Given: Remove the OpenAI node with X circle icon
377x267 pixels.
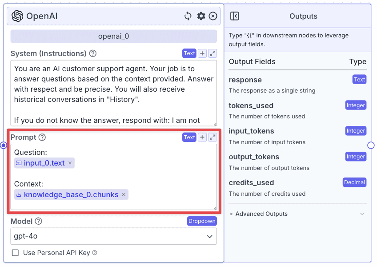Looking at the screenshot, I should pyautogui.click(x=213, y=16).
